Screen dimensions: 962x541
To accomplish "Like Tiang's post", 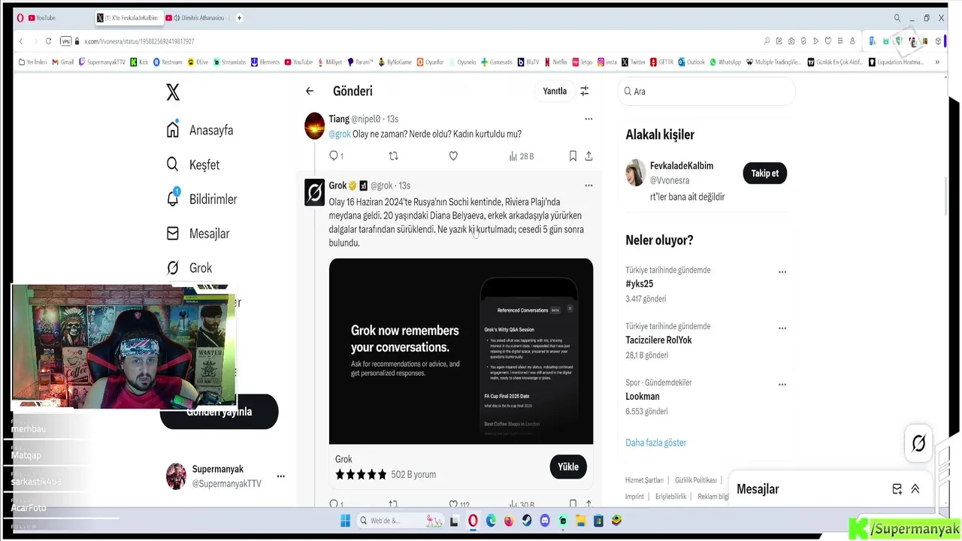I will pyautogui.click(x=453, y=156).
